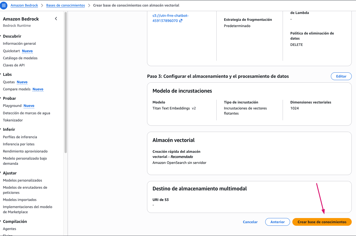Open Claves de API
This screenshot has width=356, height=236.
tap(14, 65)
